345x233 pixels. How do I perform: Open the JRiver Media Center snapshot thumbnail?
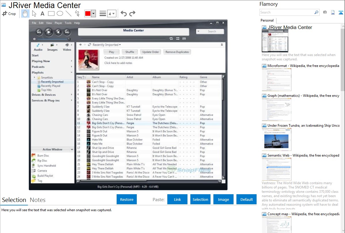(275, 41)
